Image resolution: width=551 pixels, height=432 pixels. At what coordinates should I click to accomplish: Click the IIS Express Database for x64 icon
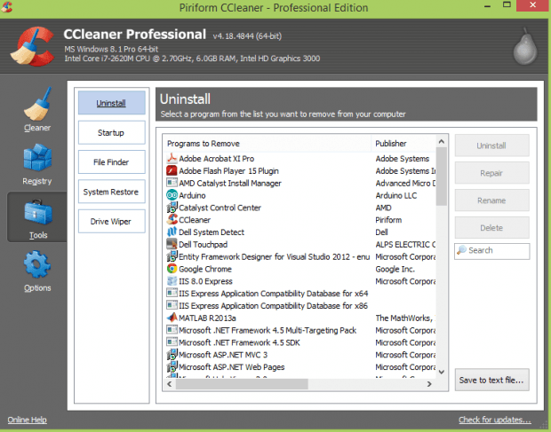172,294
